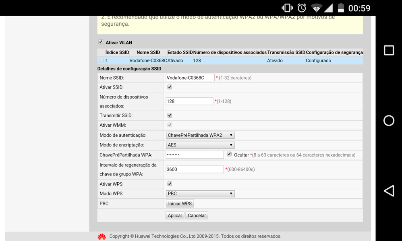Click the Aplicar button
Viewport: 402px width, 241px height.
pos(174,215)
